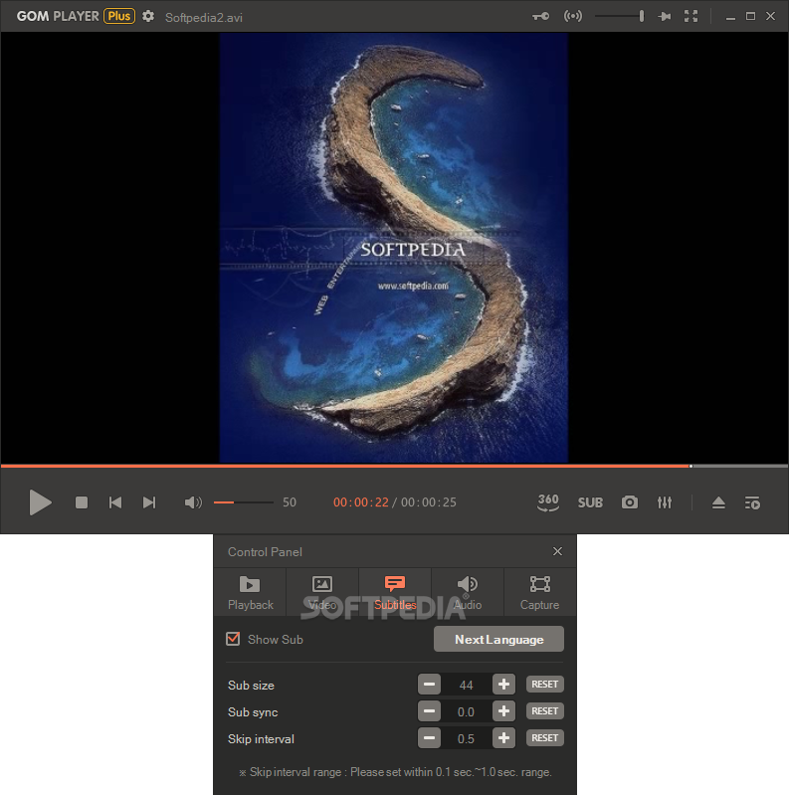Toggle the Show Sub checkbox

tap(233, 639)
